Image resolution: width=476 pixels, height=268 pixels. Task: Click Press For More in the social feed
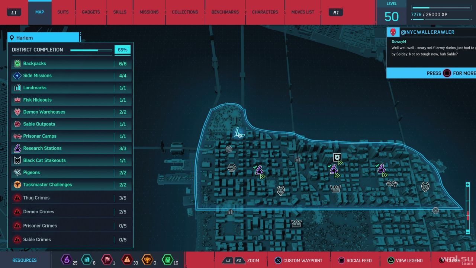click(451, 73)
